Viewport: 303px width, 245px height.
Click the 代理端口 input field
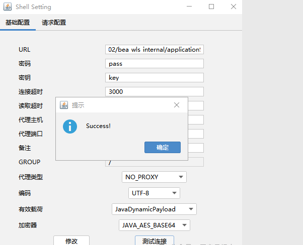[x=196, y=134]
